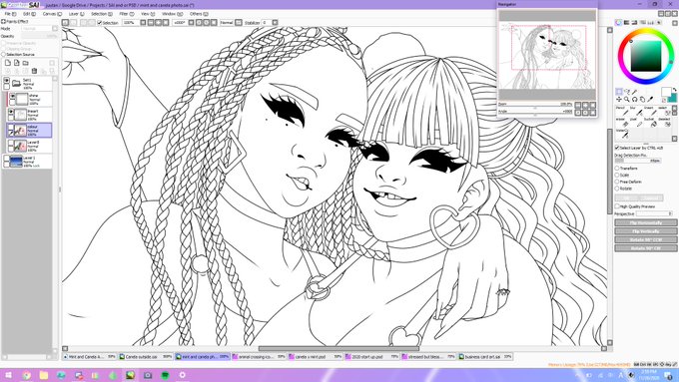Click the color wheel saturation square
The image size is (679, 382).
646,56
